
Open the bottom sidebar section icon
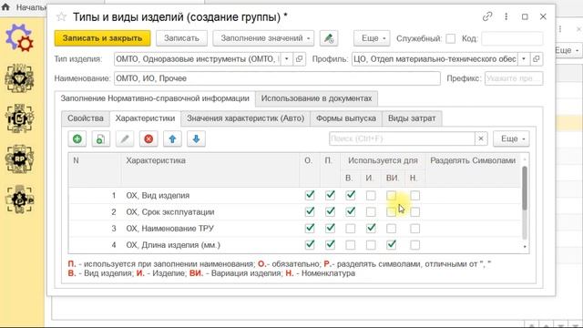[19, 200]
